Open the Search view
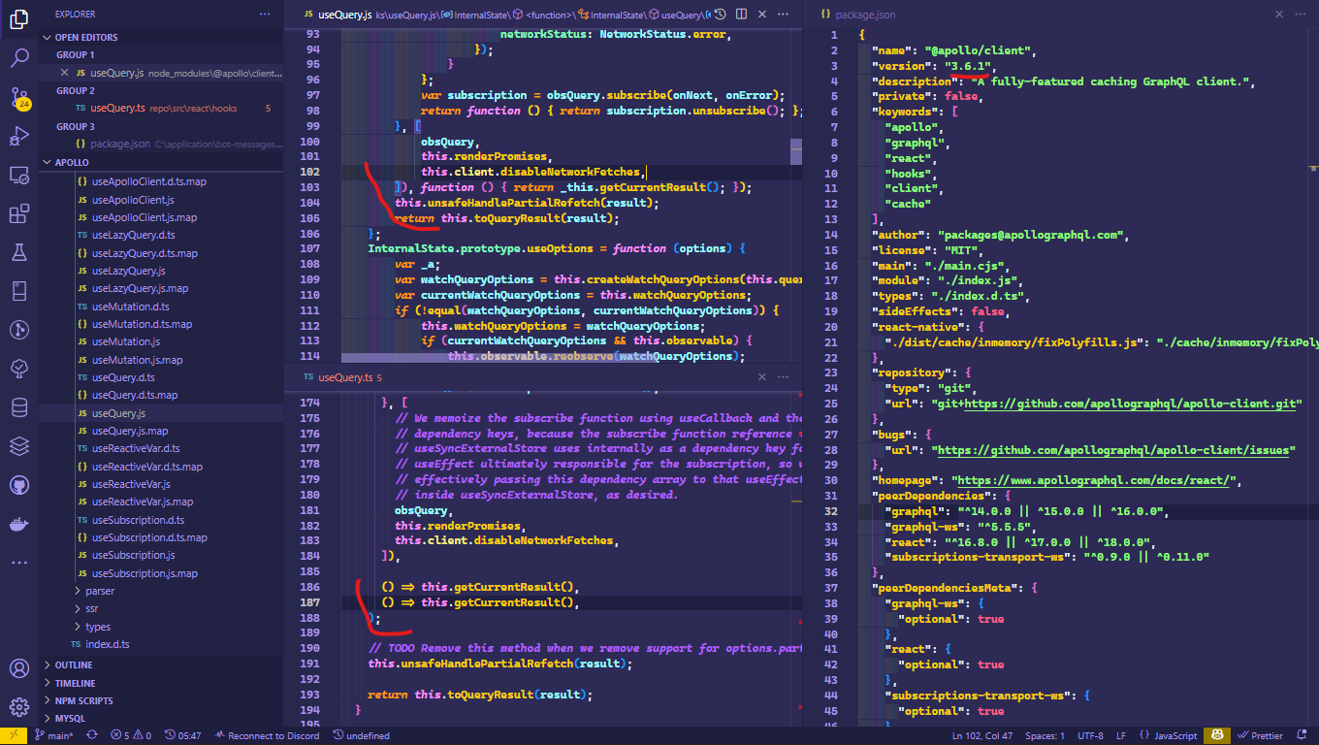The width and height of the screenshot is (1319, 745). point(19,57)
